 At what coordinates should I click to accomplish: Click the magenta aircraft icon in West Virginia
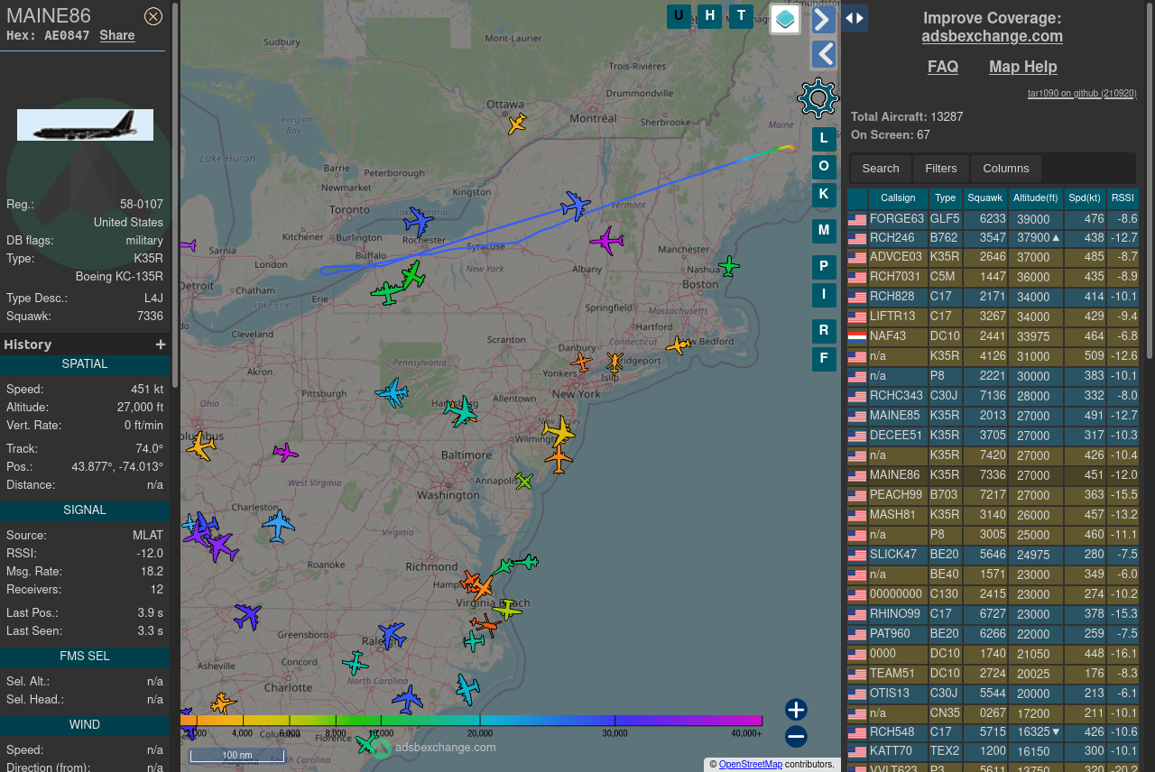point(285,452)
